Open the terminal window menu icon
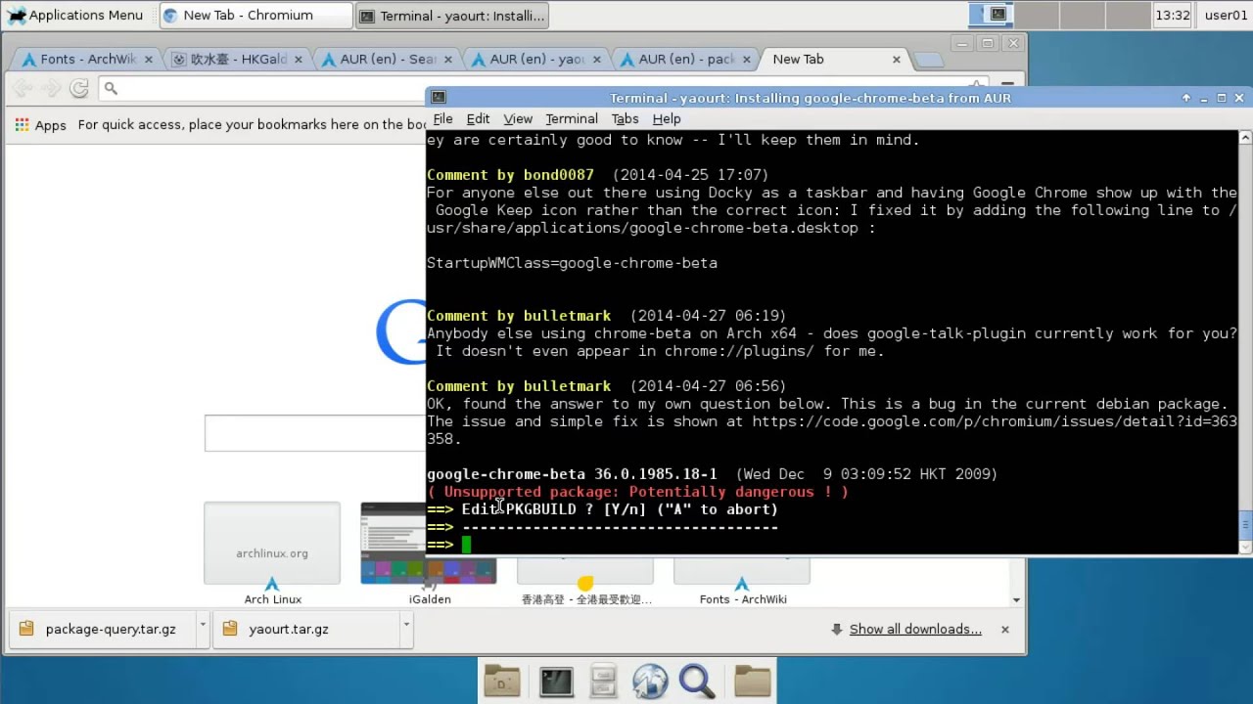The image size is (1253, 704). (x=439, y=97)
